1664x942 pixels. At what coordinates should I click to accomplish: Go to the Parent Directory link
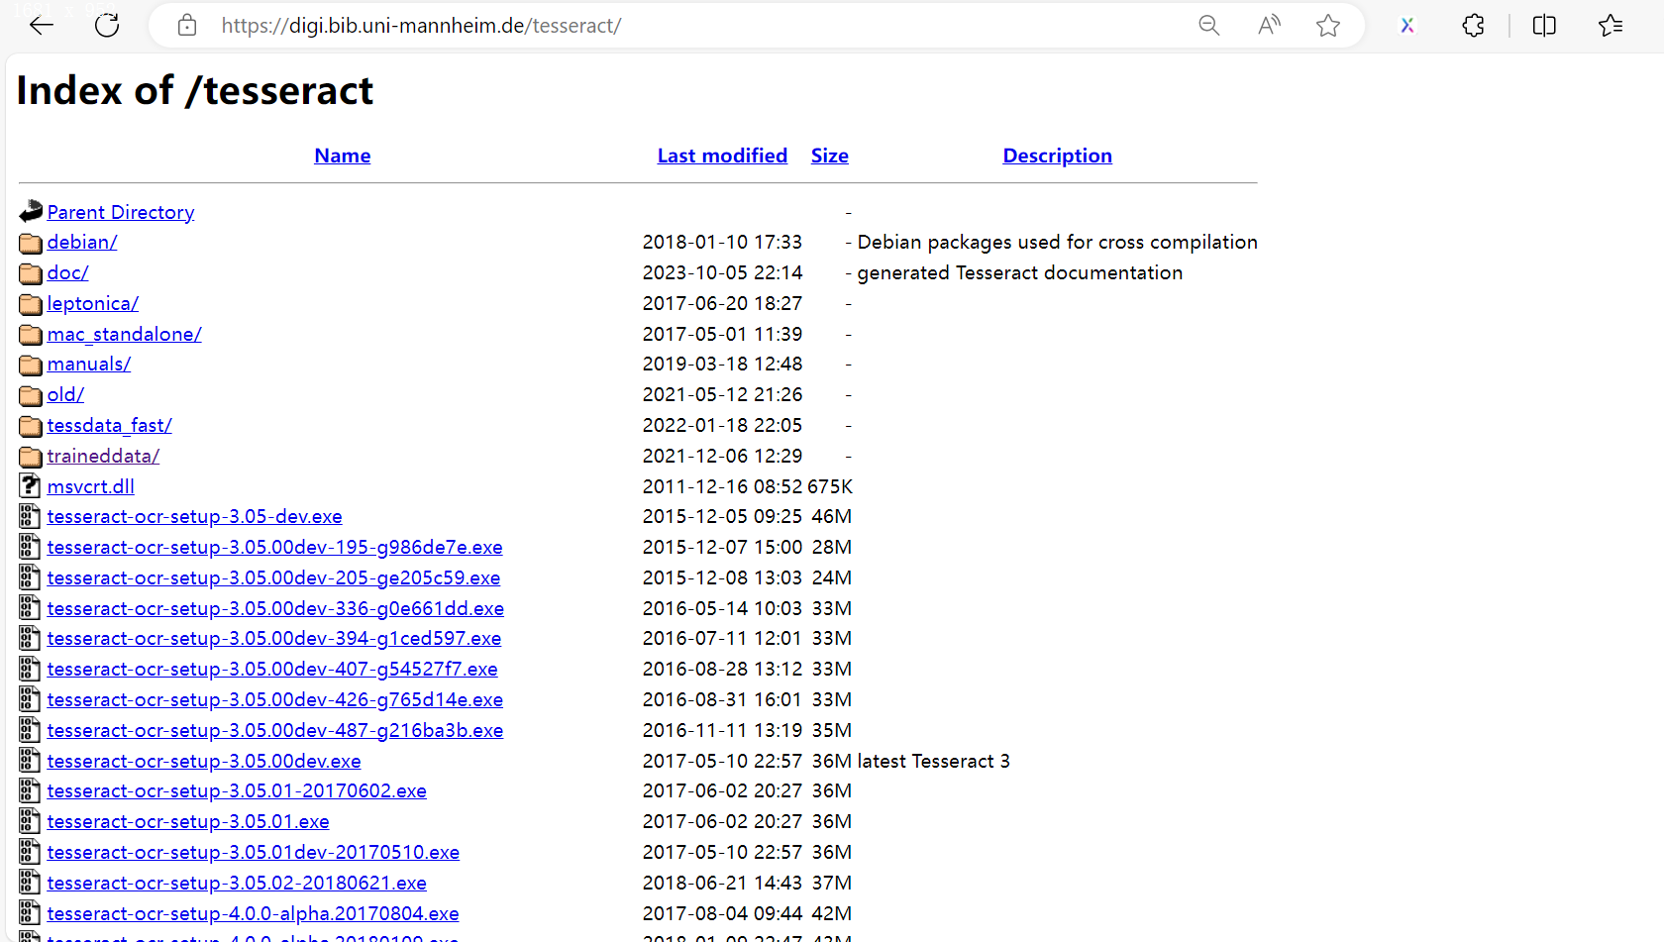(121, 212)
